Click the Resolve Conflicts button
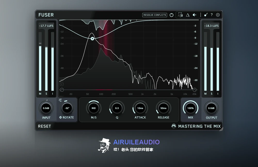This screenshot has width=258, height=167. coord(155,15)
